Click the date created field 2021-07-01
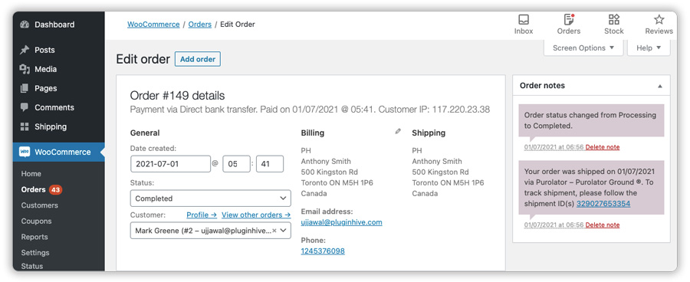This screenshot has height=282, width=690. pyautogui.click(x=171, y=164)
